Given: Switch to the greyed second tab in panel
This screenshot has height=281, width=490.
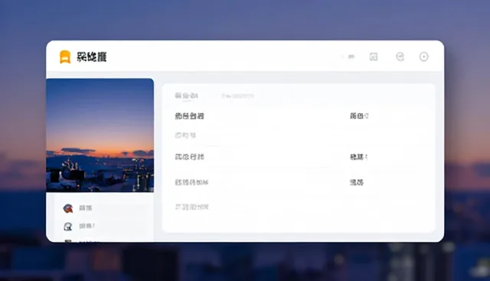Looking at the screenshot, I should coord(237,96).
